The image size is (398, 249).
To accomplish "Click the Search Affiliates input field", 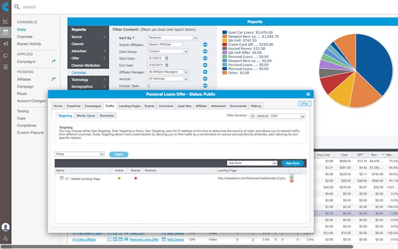I will click(x=165, y=44).
